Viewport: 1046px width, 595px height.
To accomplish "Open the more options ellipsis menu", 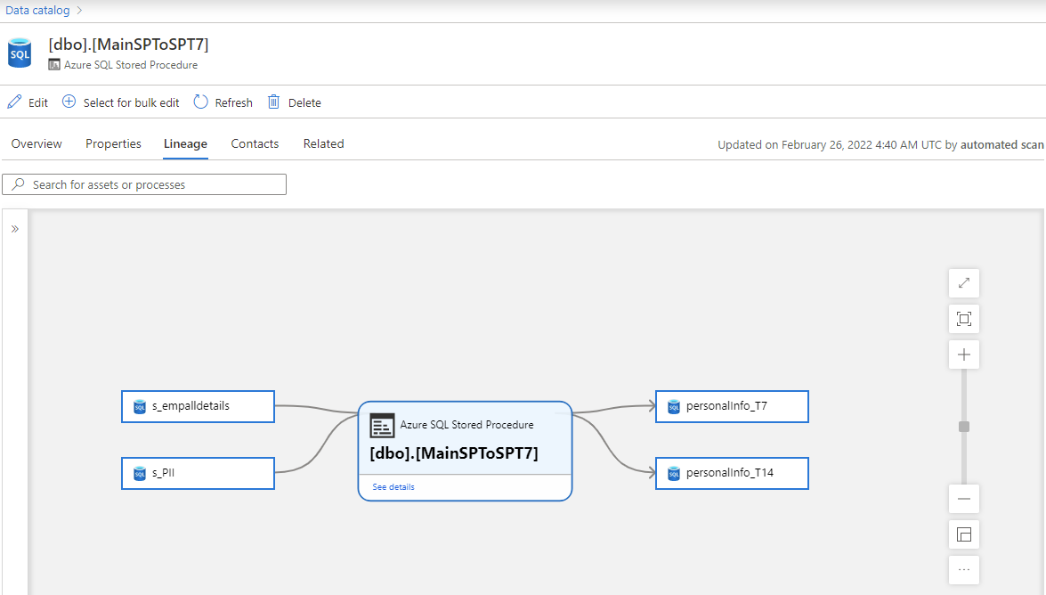I will (x=963, y=569).
